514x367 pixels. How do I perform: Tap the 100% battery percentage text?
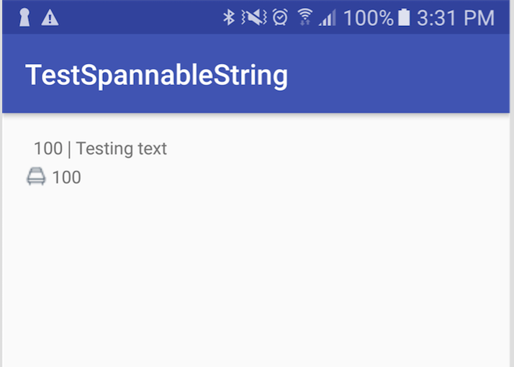tap(368, 18)
